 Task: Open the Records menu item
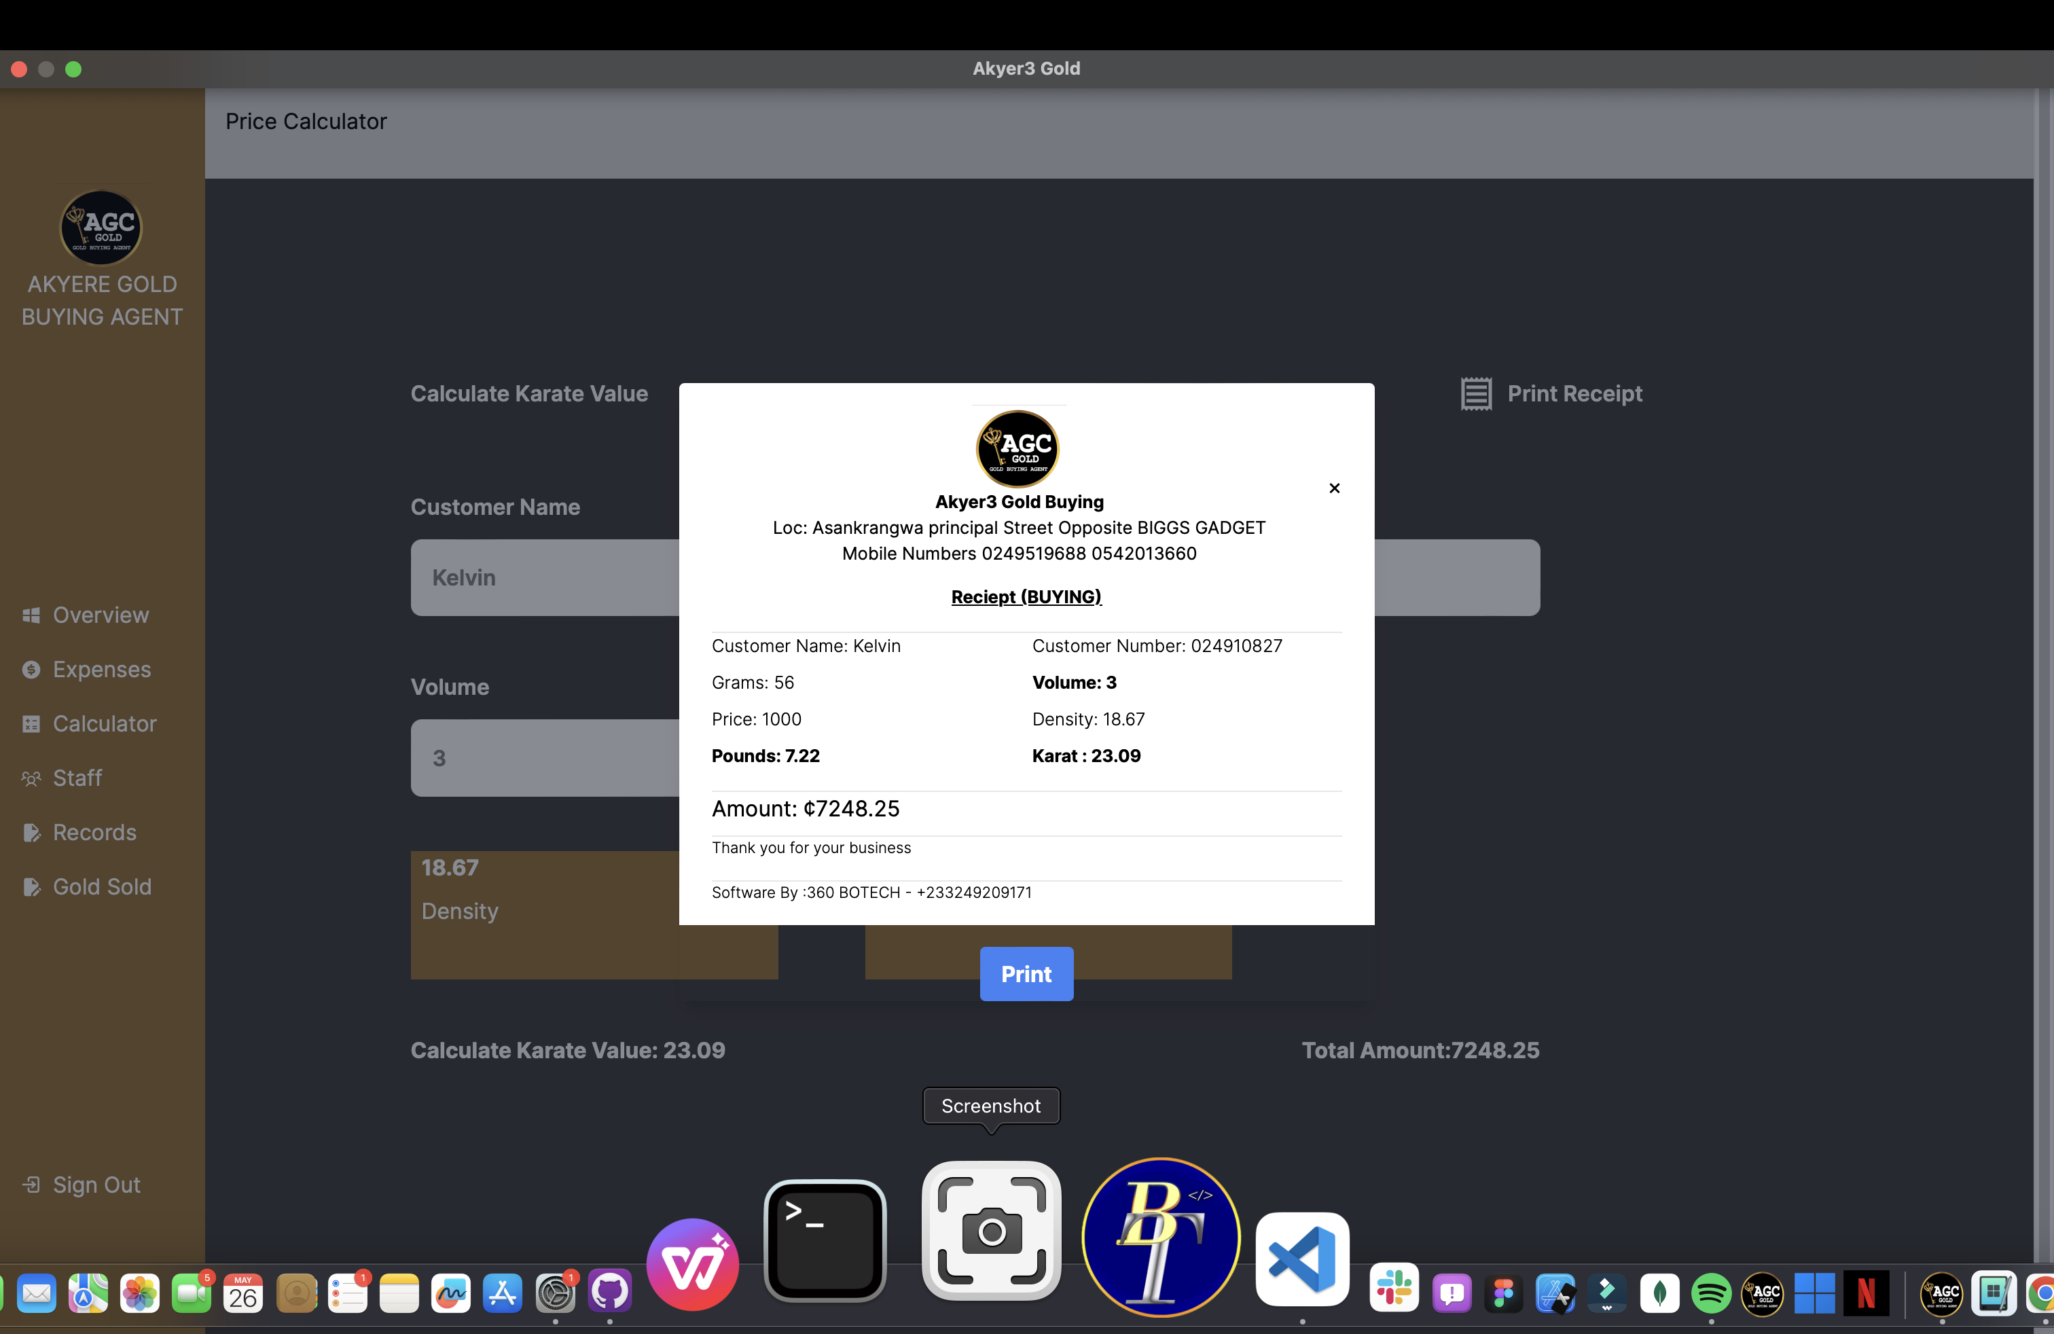[94, 833]
